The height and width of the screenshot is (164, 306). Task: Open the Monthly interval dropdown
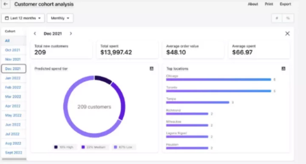[60, 18]
